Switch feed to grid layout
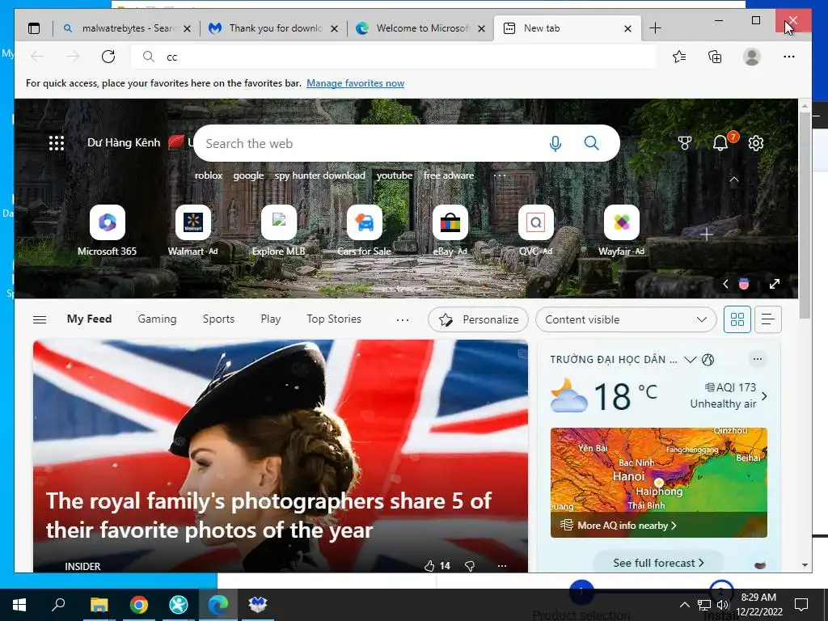The width and height of the screenshot is (828, 621). pos(737,319)
